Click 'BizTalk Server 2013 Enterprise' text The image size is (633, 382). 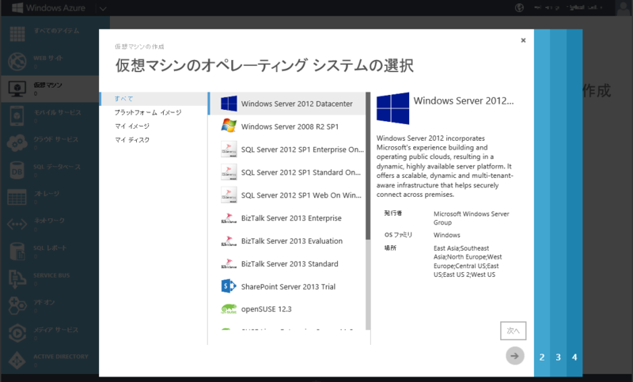click(291, 218)
